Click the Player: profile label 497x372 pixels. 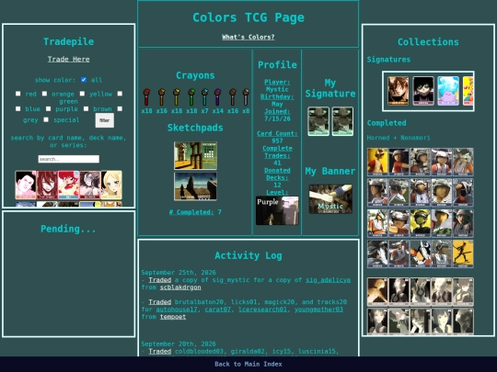point(277,82)
